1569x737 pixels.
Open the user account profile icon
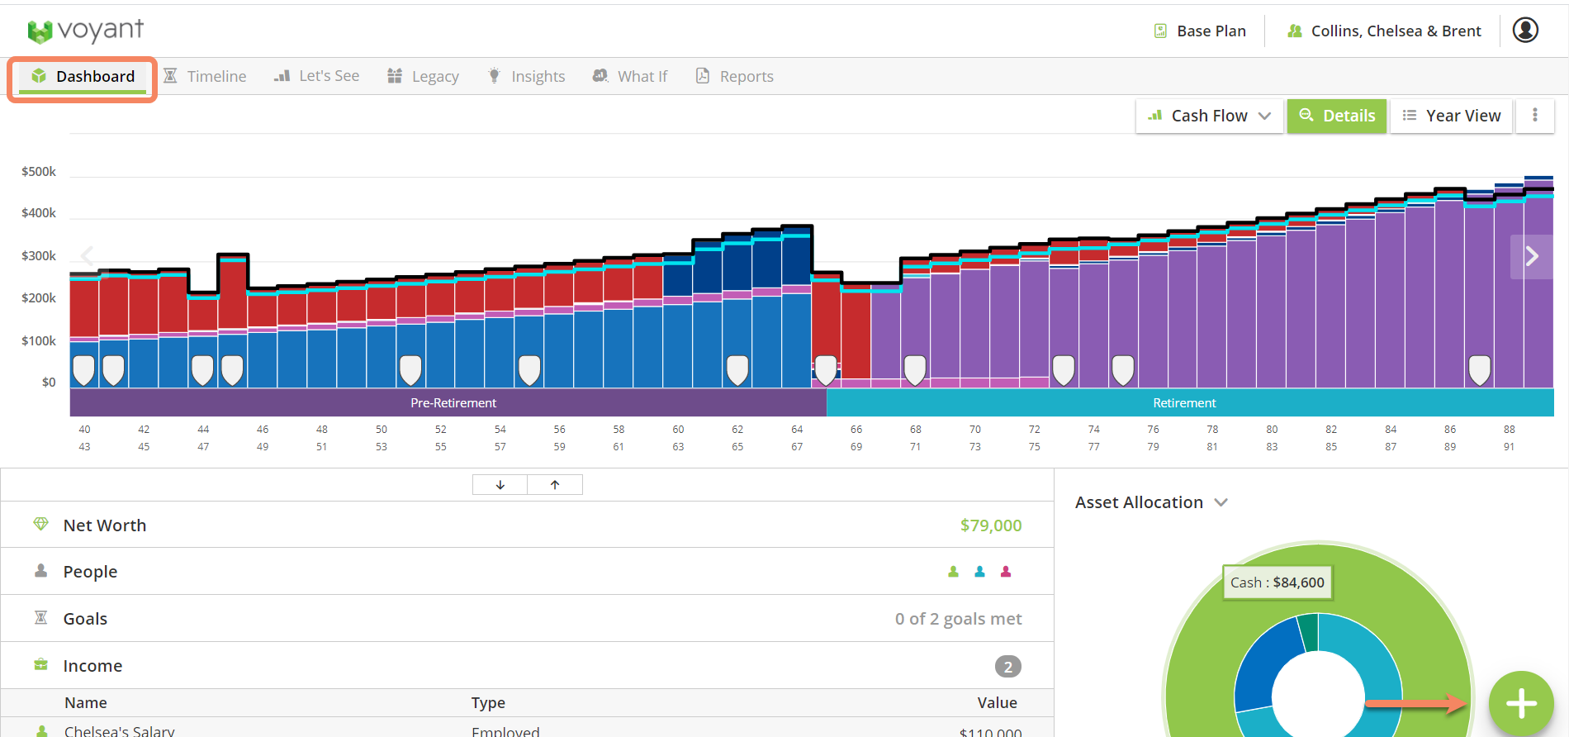1524,31
